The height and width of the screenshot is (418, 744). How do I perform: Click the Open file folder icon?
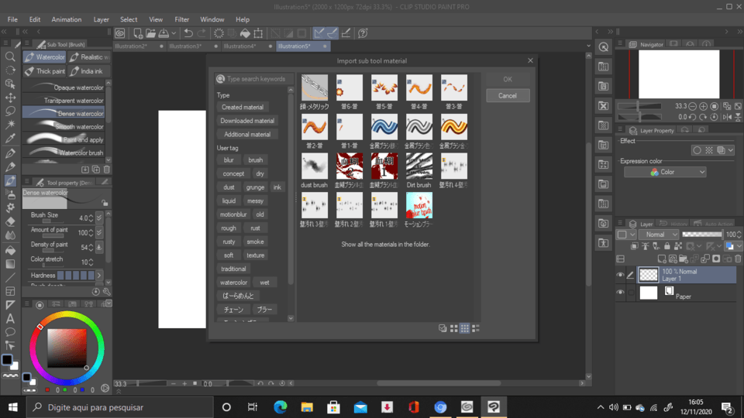tap(150, 33)
